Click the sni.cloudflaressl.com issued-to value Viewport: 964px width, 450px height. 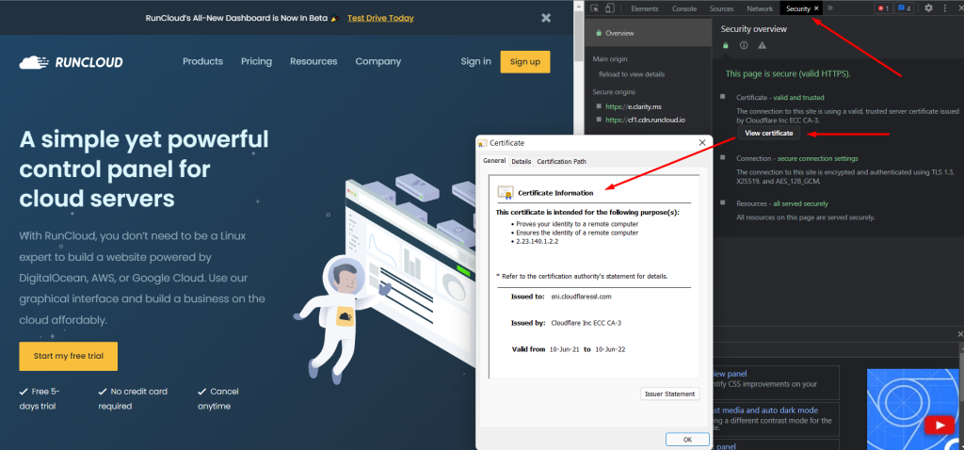coord(581,297)
